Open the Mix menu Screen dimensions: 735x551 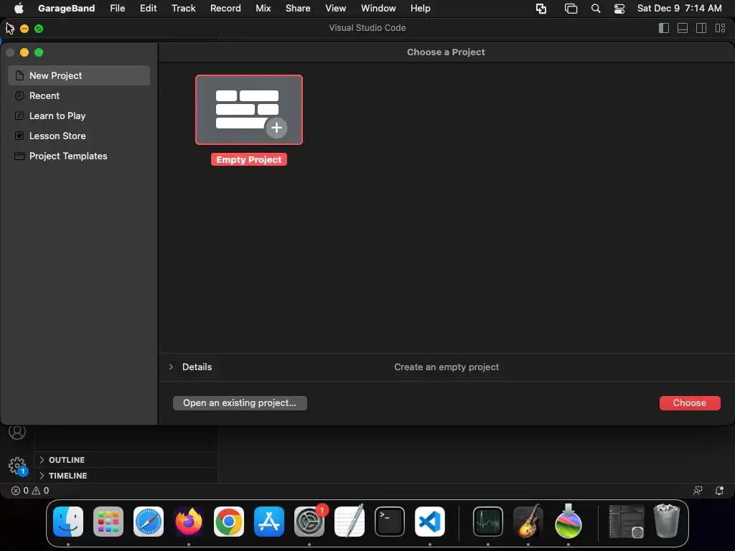pos(263,8)
